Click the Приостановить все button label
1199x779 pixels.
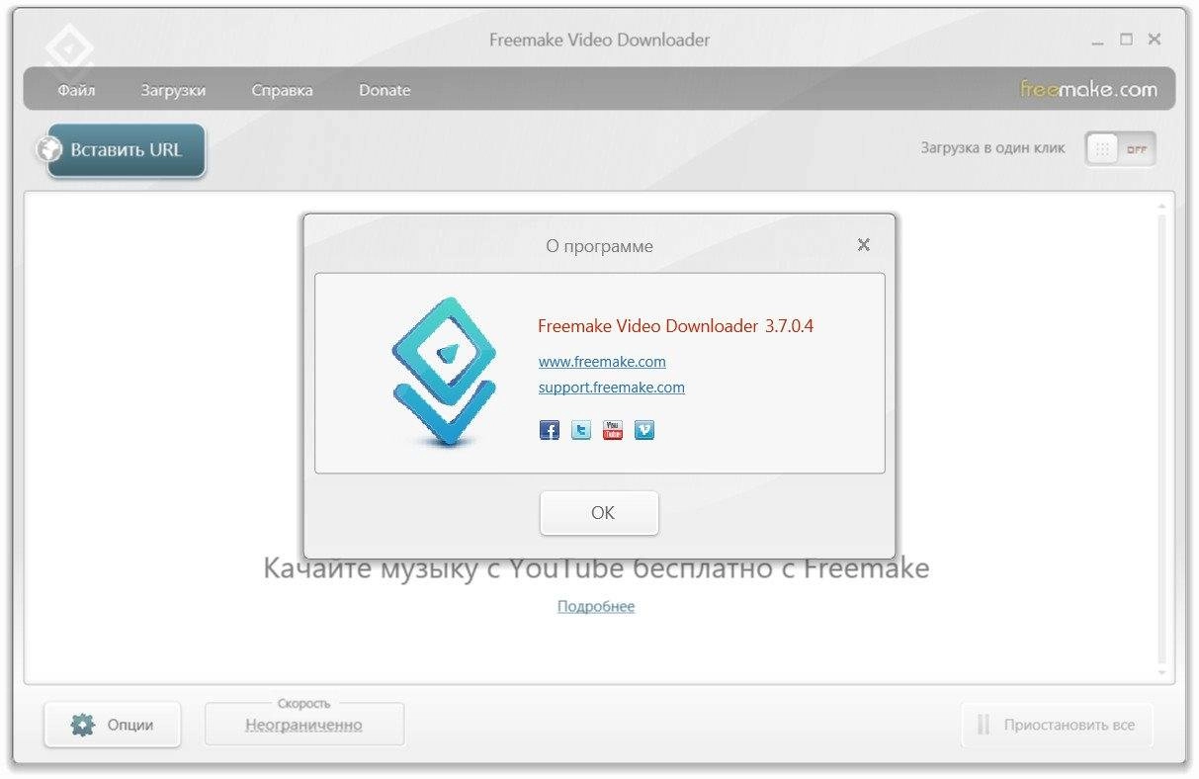pyautogui.click(x=1070, y=725)
